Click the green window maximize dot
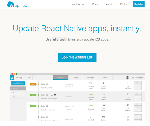150x126 pixels. [x=17, y=74]
